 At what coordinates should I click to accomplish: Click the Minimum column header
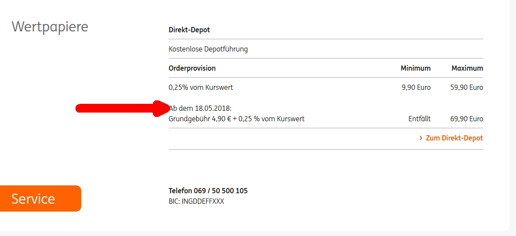416,68
